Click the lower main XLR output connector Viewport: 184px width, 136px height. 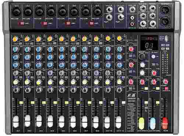165,21
